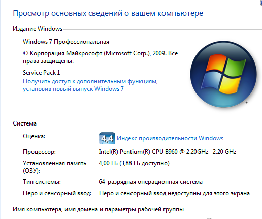The image size is (262, 219).
Task: Click the Перо и сенсорный ввод label
Action: coord(57,193)
